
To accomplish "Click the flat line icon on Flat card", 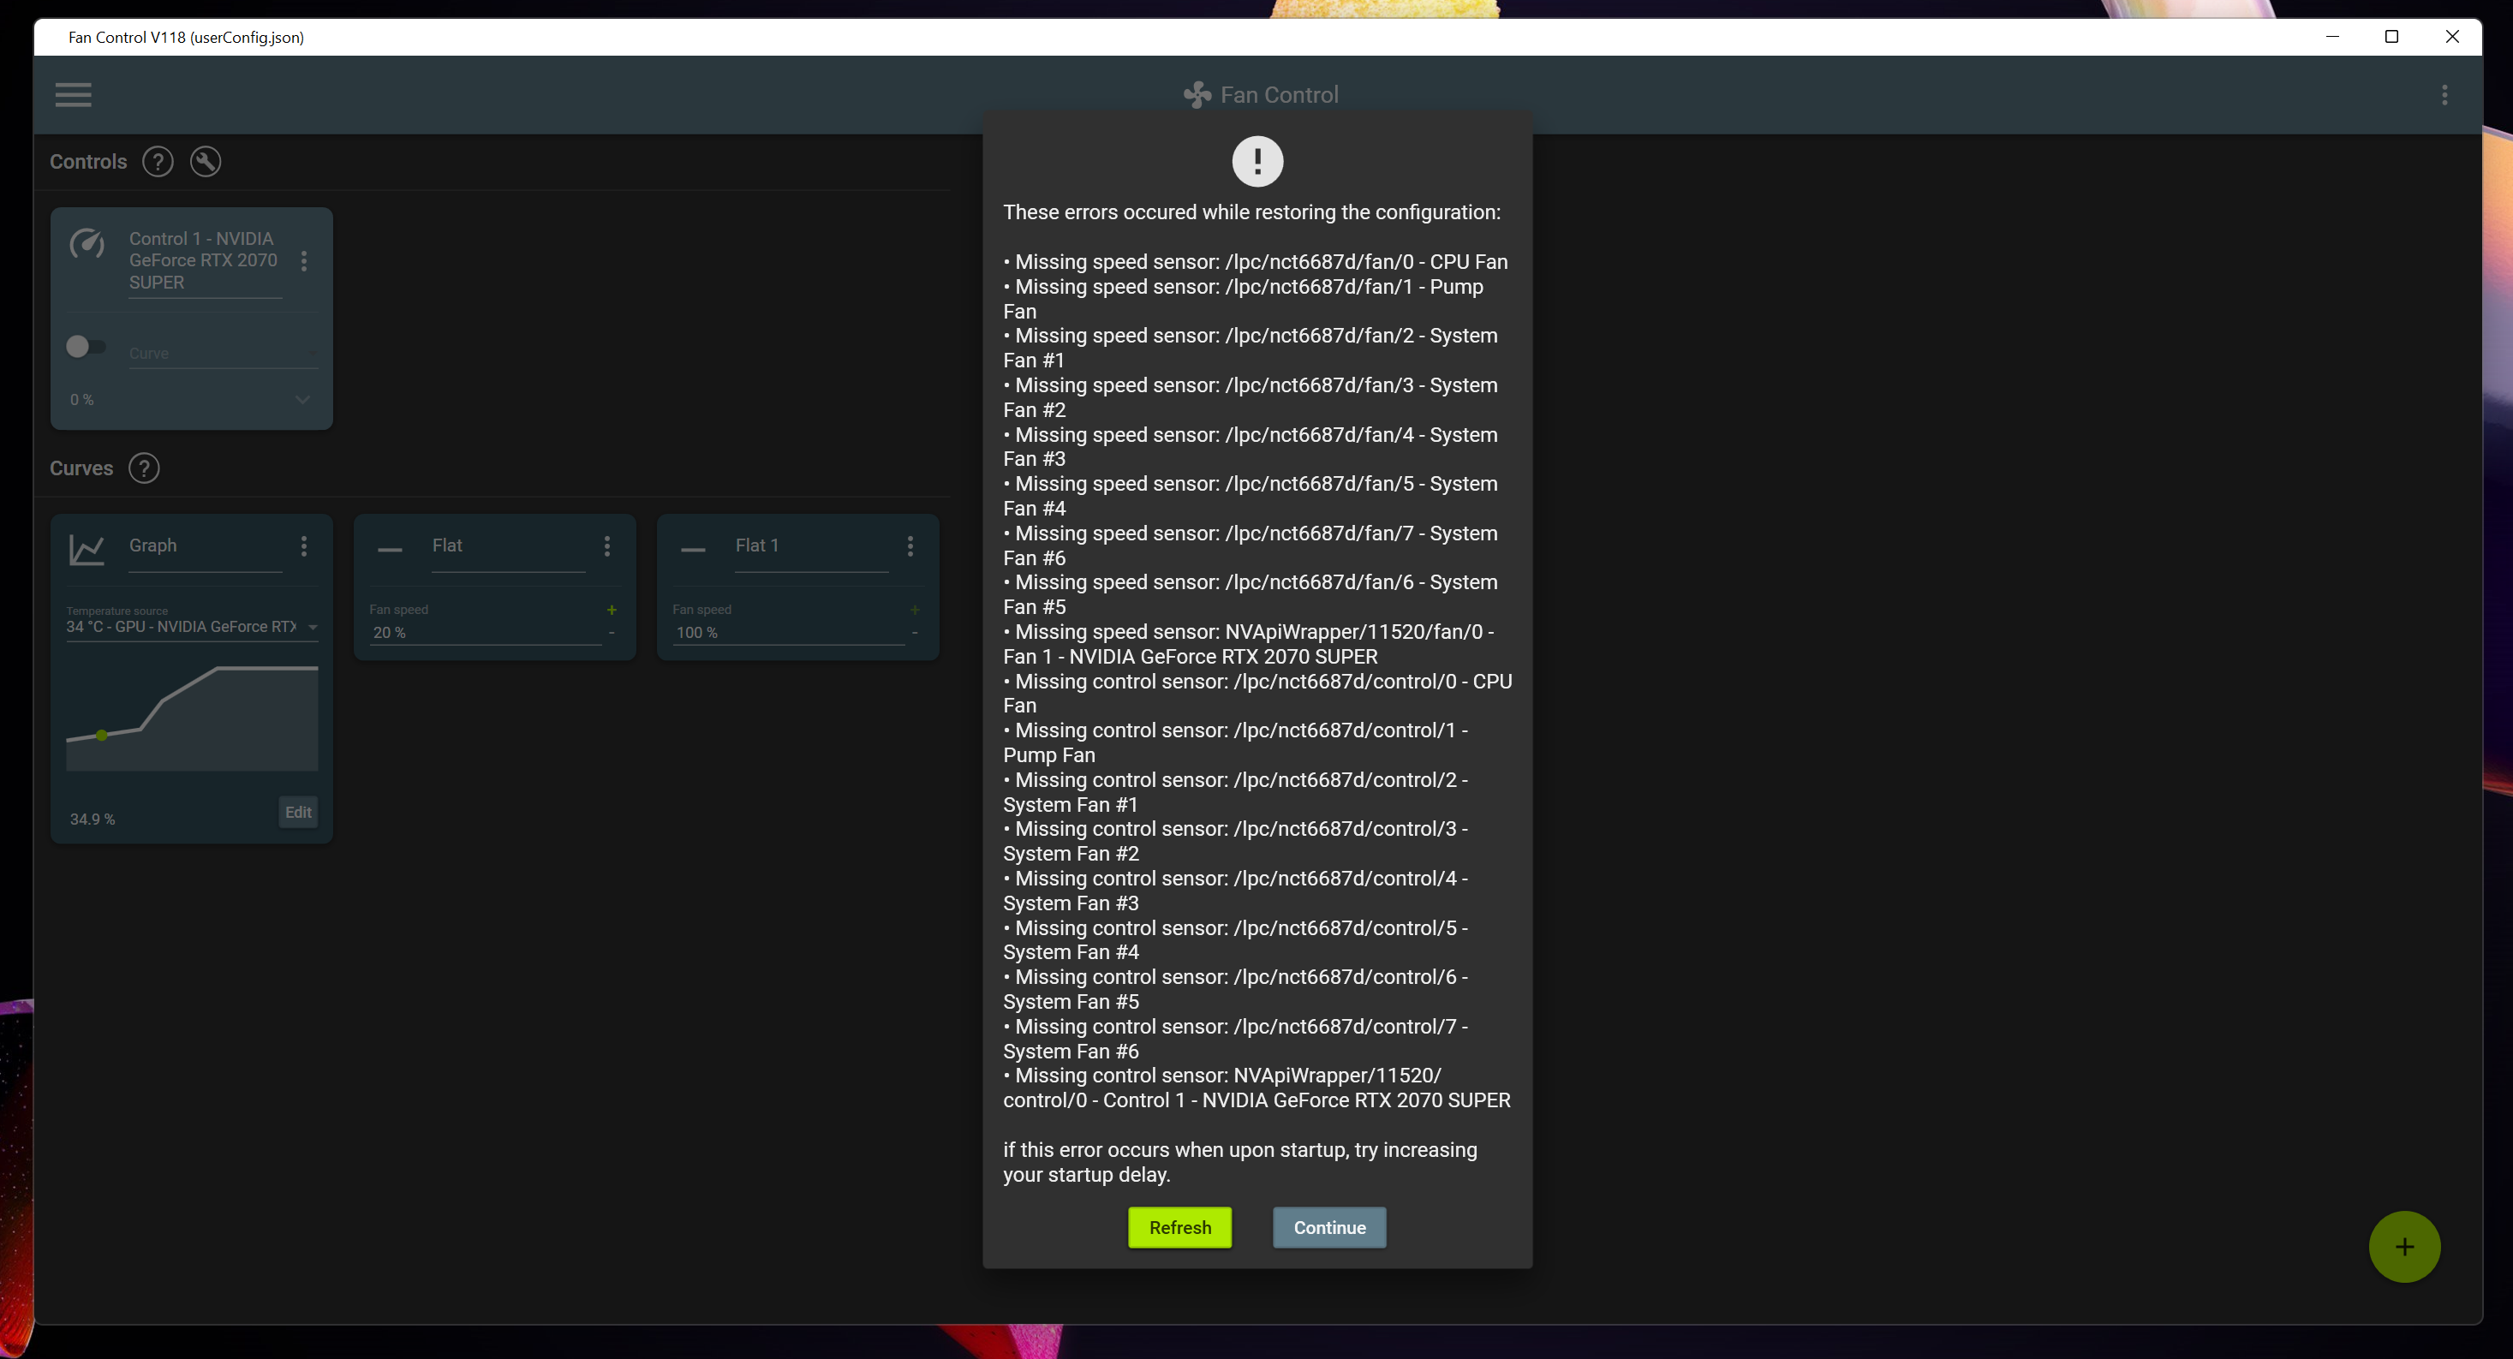I will pyautogui.click(x=391, y=549).
